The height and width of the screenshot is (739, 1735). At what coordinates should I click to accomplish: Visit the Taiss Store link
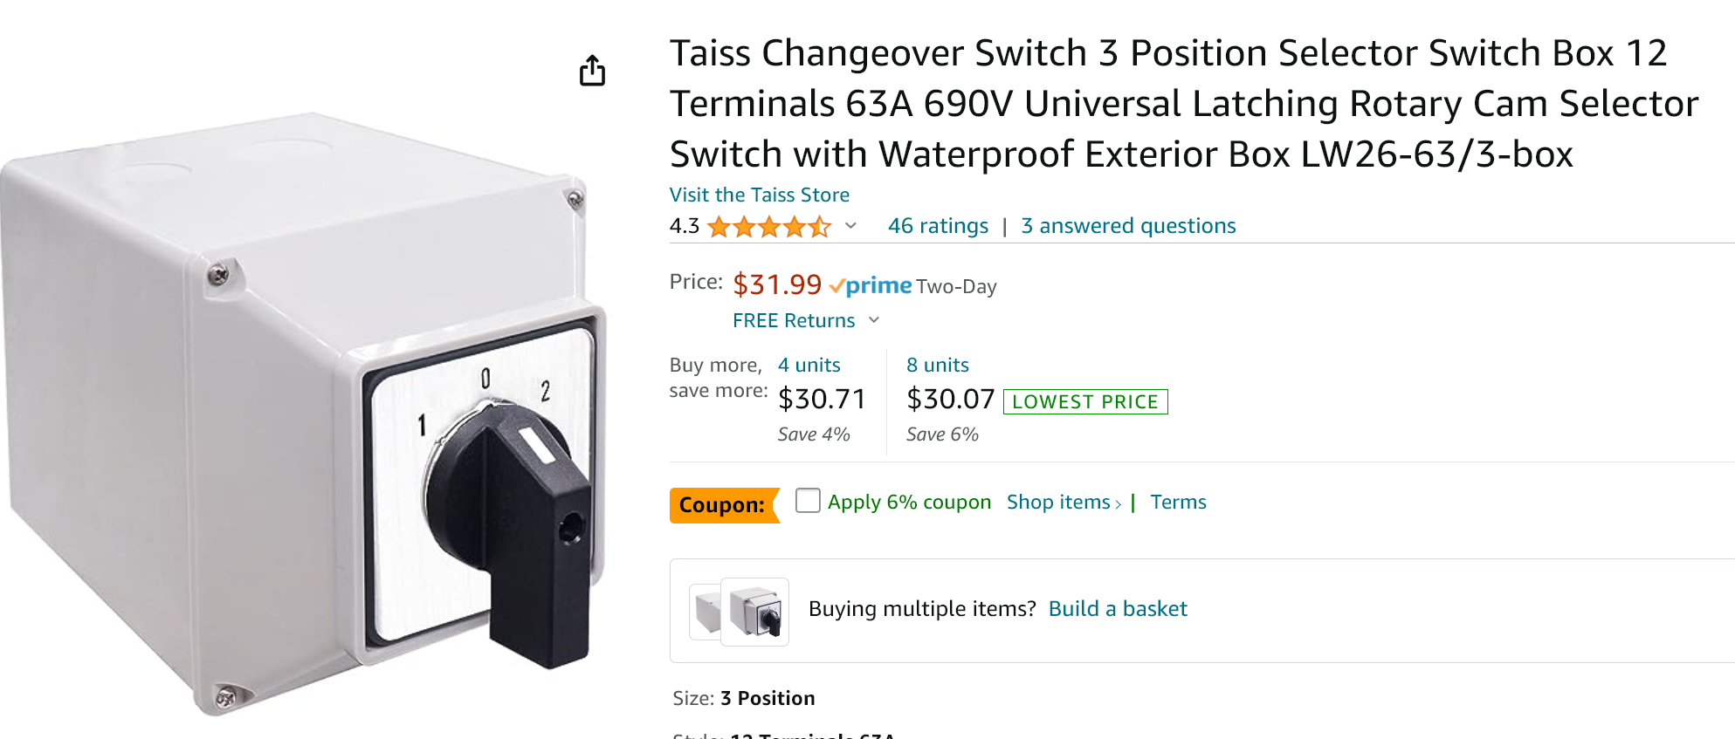coord(759,195)
